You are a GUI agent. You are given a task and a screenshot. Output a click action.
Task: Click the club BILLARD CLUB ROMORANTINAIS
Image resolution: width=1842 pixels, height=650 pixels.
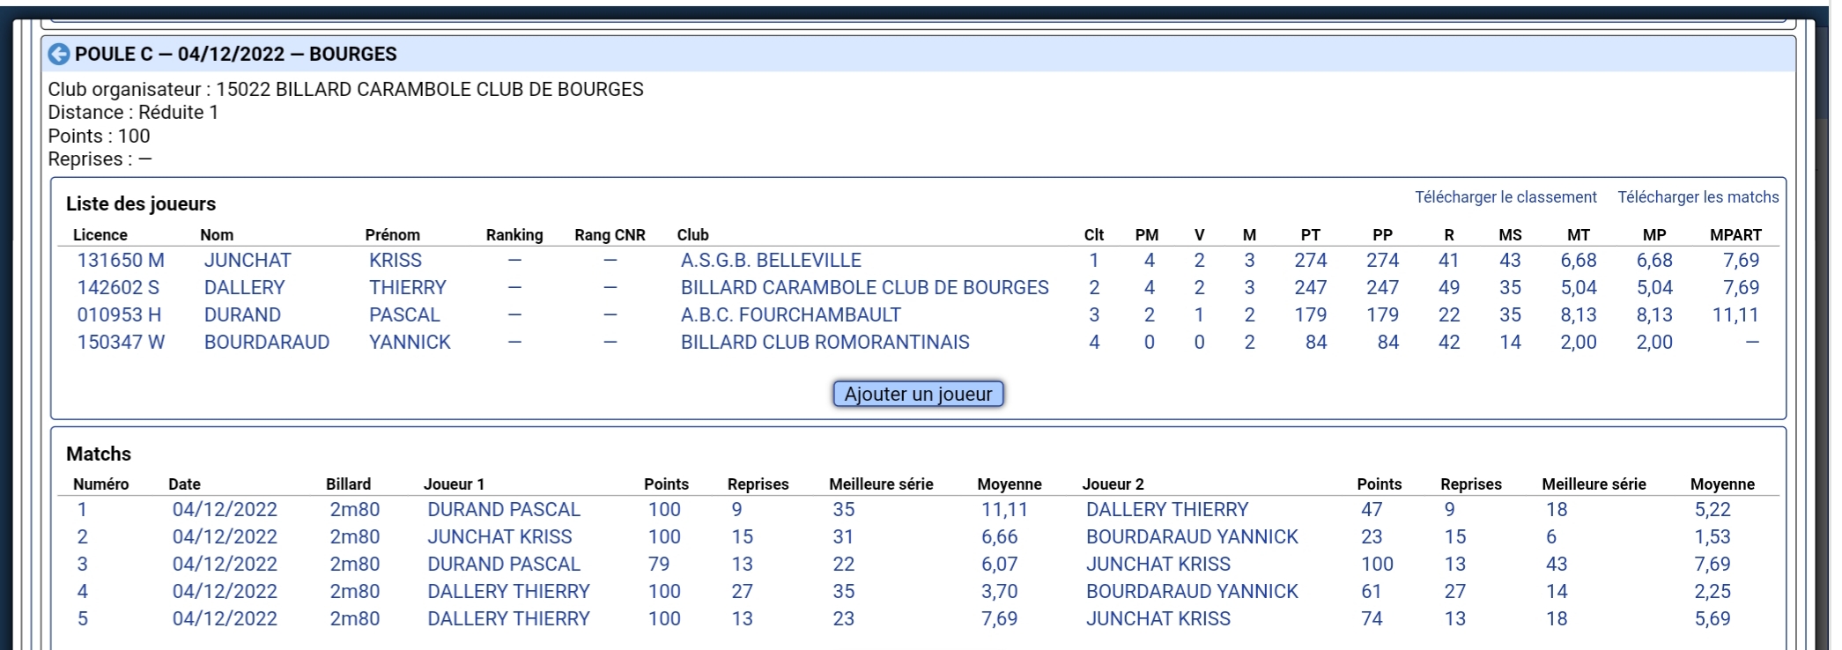pos(825,343)
